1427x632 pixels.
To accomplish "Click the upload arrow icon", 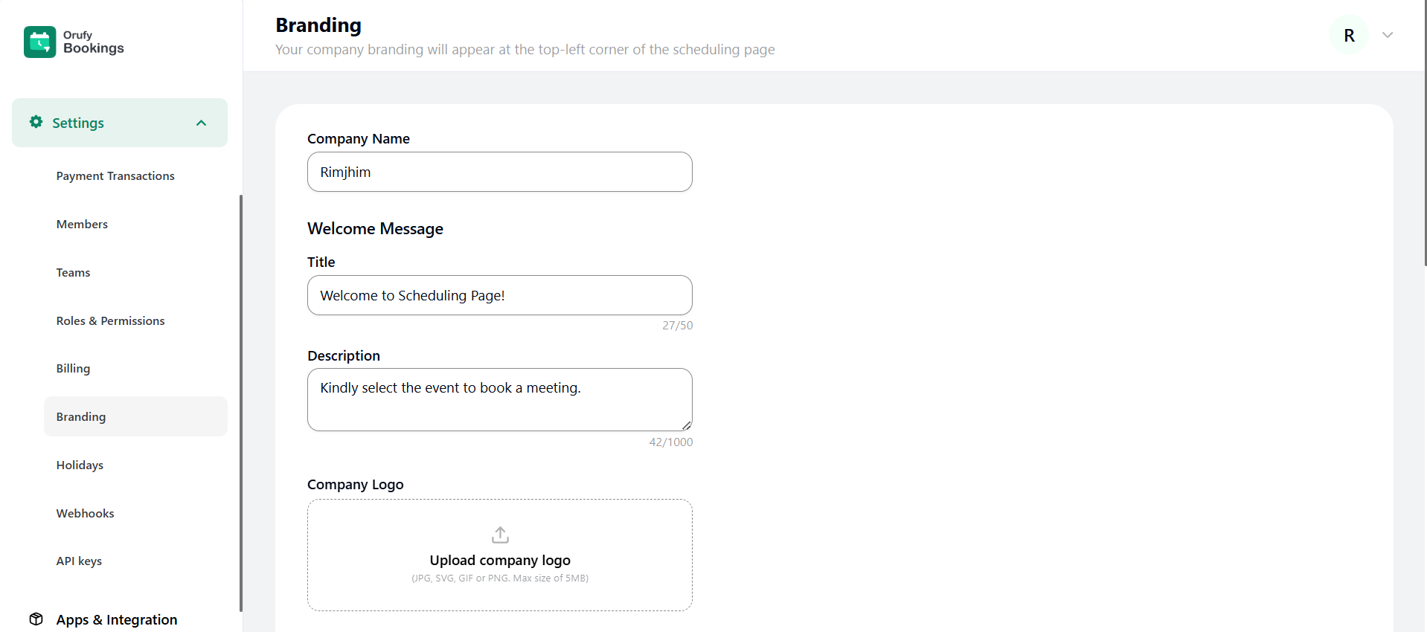I will click(x=500, y=535).
